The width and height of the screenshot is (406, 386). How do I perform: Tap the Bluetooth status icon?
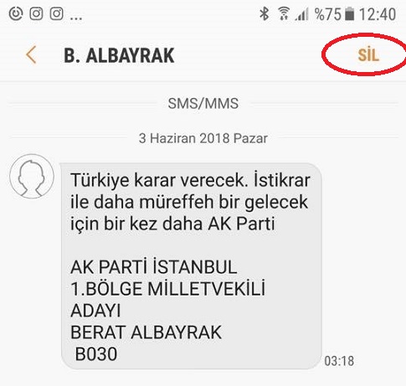point(264,13)
